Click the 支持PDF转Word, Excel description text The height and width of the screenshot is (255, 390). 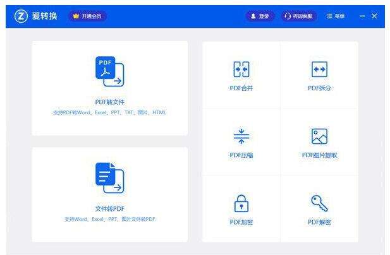pyautogui.click(x=110, y=112)
